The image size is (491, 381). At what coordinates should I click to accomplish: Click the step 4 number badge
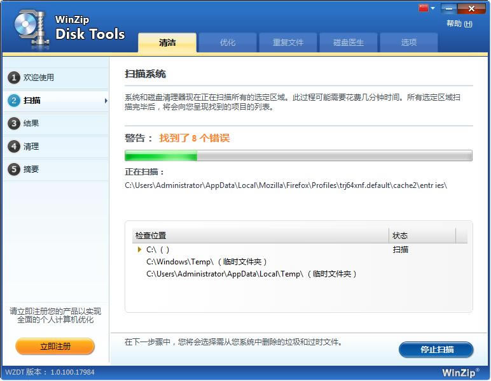pos(14,146)
